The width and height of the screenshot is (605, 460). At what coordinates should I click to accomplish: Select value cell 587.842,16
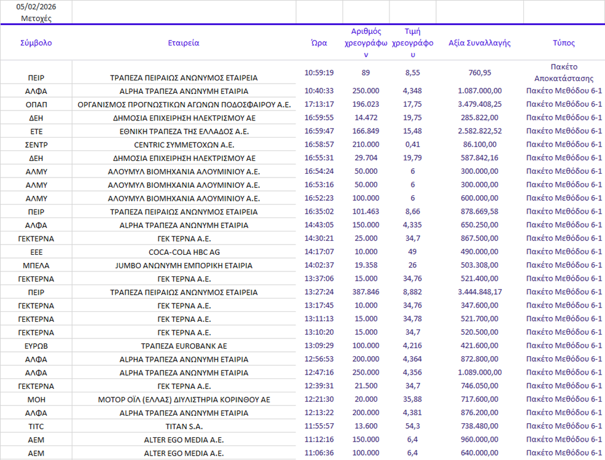(480, 158)
